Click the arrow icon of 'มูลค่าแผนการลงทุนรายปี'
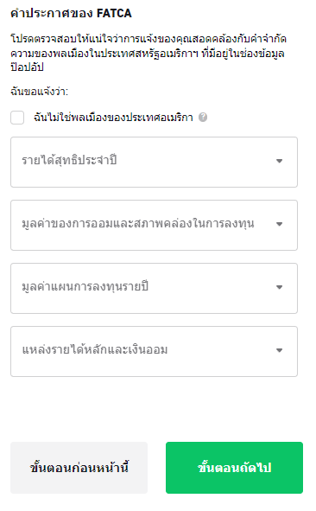This screenshot has height=511, width=316. (279, 287)
